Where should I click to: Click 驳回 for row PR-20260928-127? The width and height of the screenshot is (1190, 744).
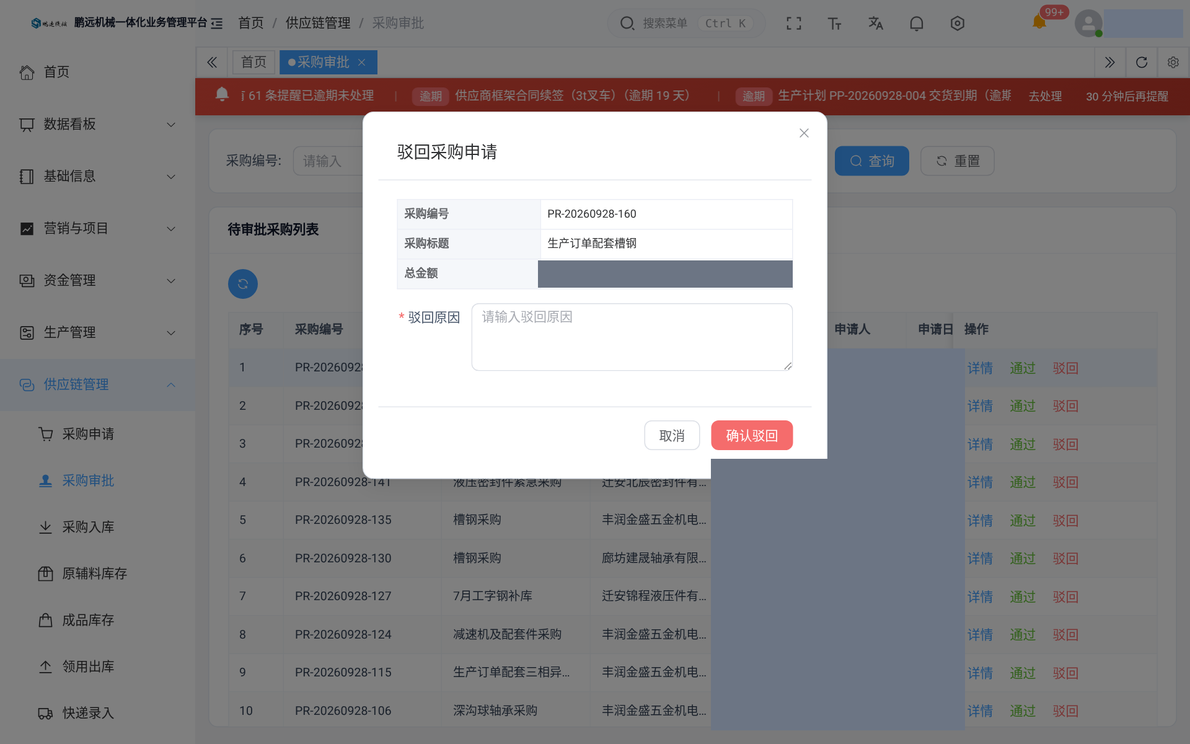(x=1065, y=596)
